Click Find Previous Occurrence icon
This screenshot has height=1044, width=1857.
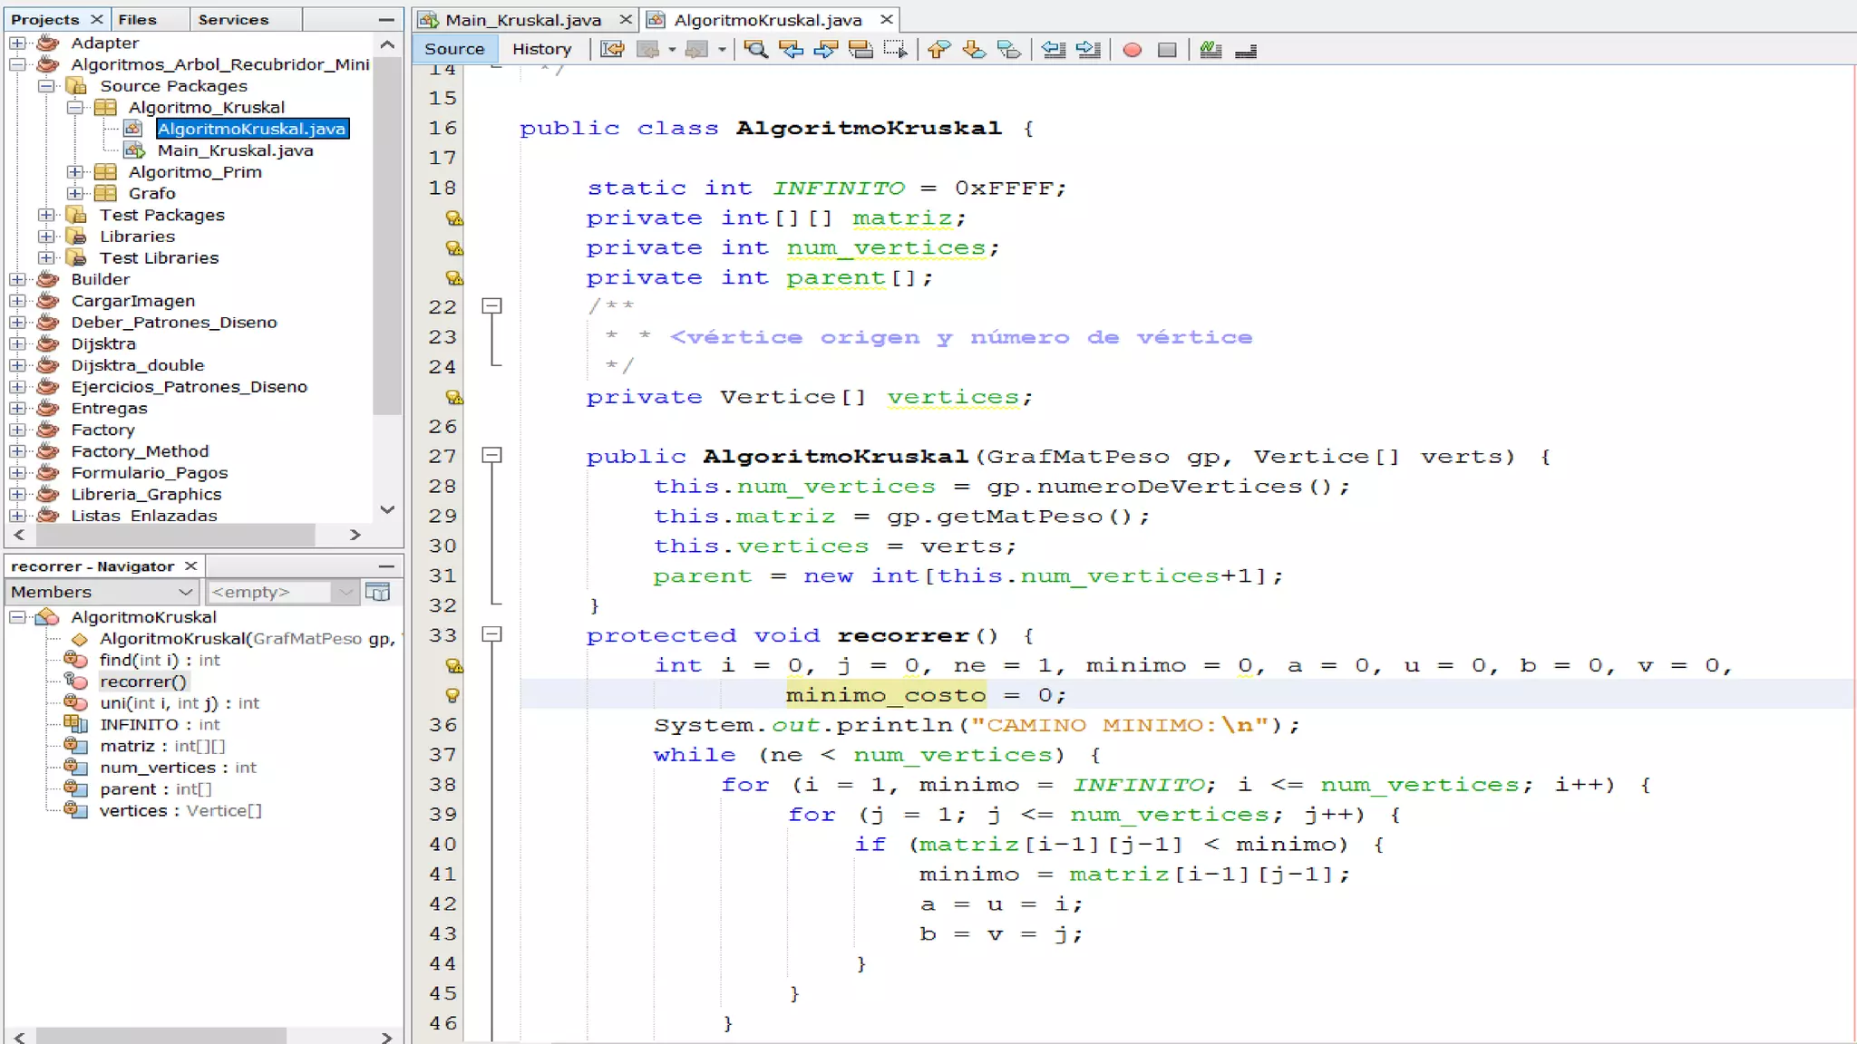[x=791, y=50]
